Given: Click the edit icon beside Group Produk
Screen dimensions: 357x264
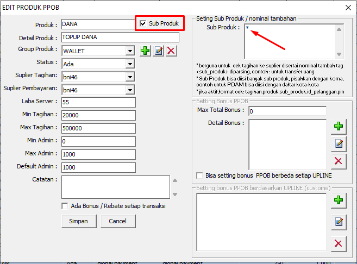Looking at the screenshot, I should (158, 51).
